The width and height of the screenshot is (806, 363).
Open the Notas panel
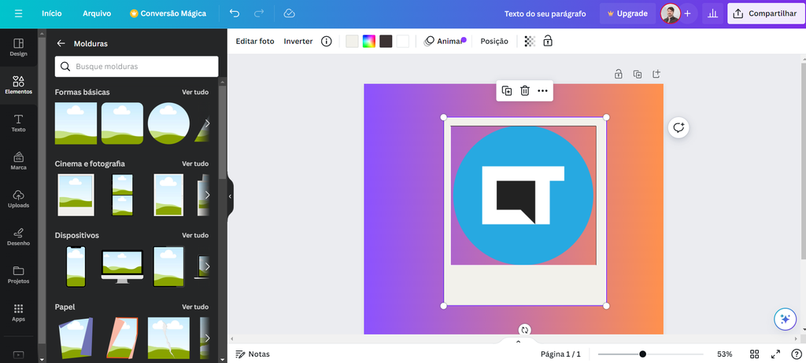pyautogui.click(x=253, y=354)
